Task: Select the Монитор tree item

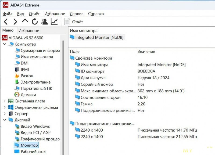Action: pyautogui.click(x=26, y=145)
